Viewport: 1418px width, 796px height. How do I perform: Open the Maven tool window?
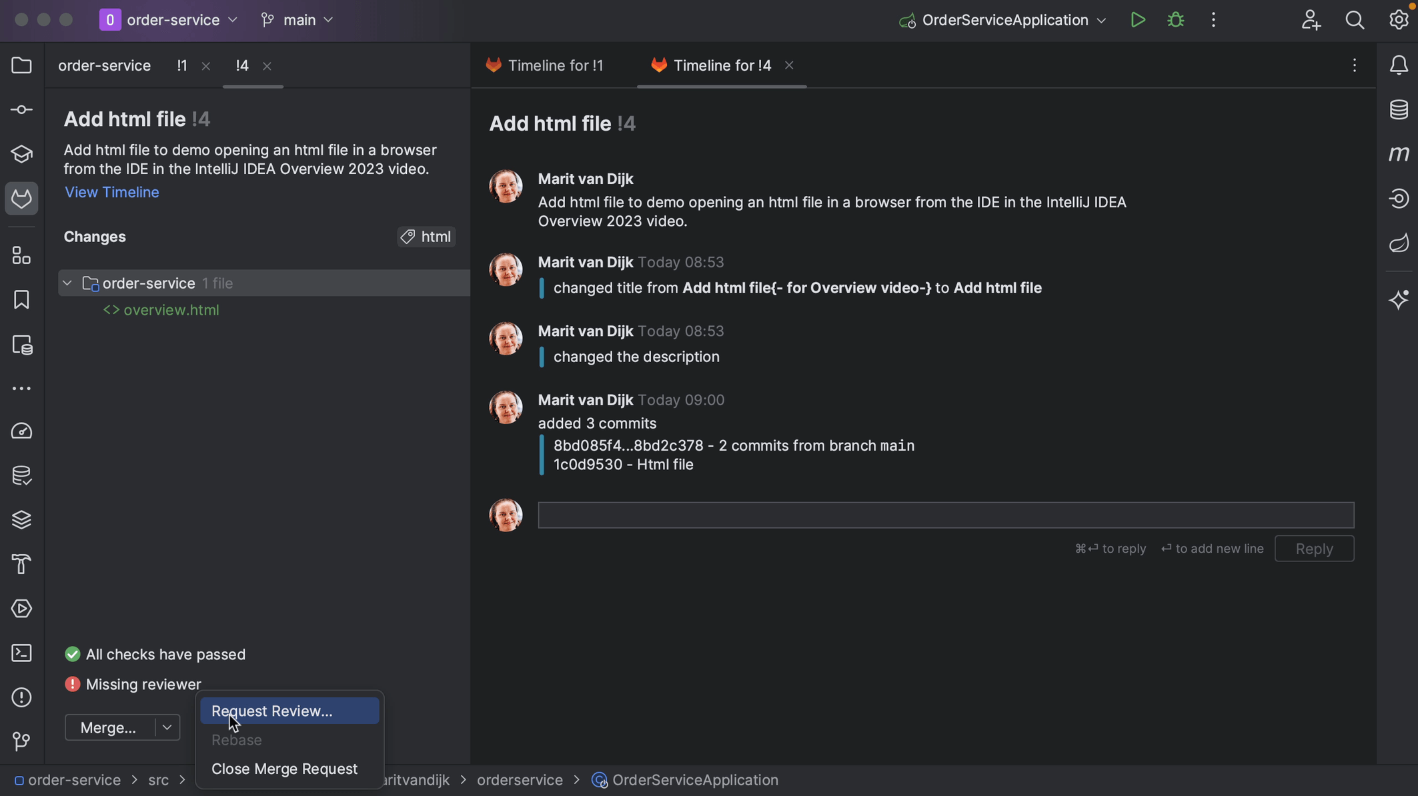[x=1399, y=154]
